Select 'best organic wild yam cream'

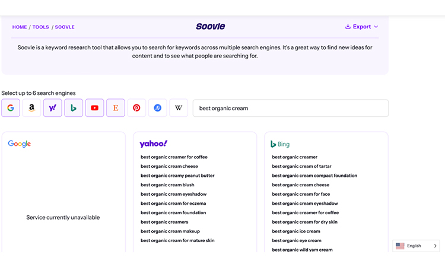pyautogui.click(x=302, y=250)
